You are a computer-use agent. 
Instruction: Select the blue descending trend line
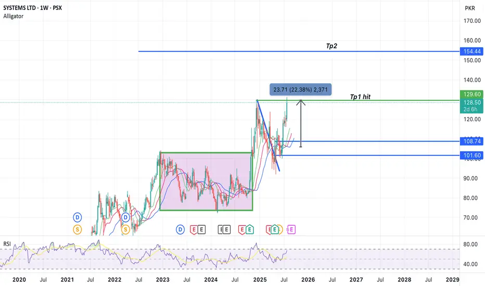tap(268, 135)
